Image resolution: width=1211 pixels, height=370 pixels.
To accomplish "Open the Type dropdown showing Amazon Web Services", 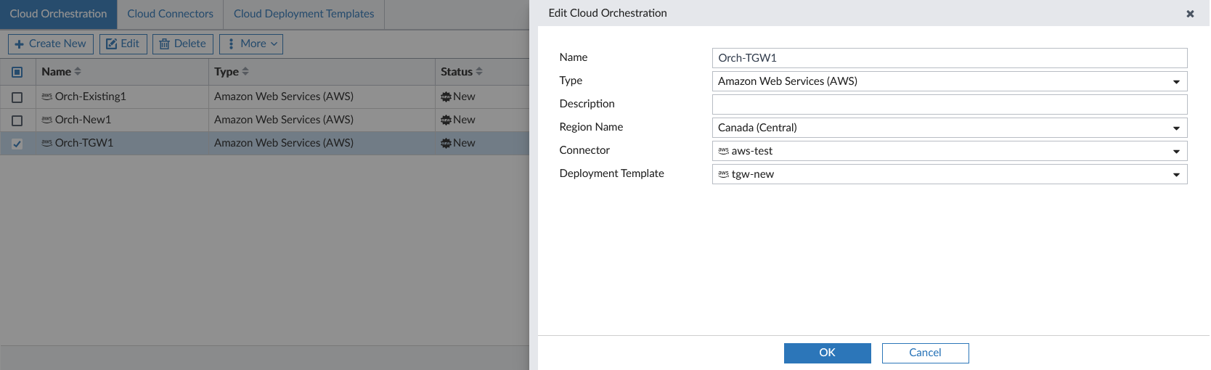I will pyautogui.click(x=949, y=81).
